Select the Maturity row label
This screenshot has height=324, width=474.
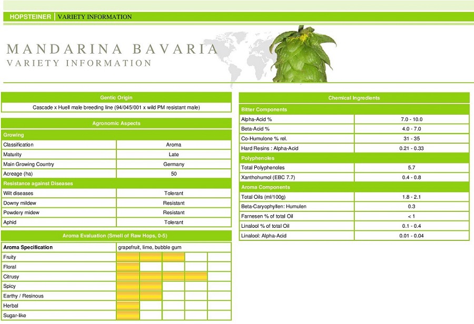13,154
